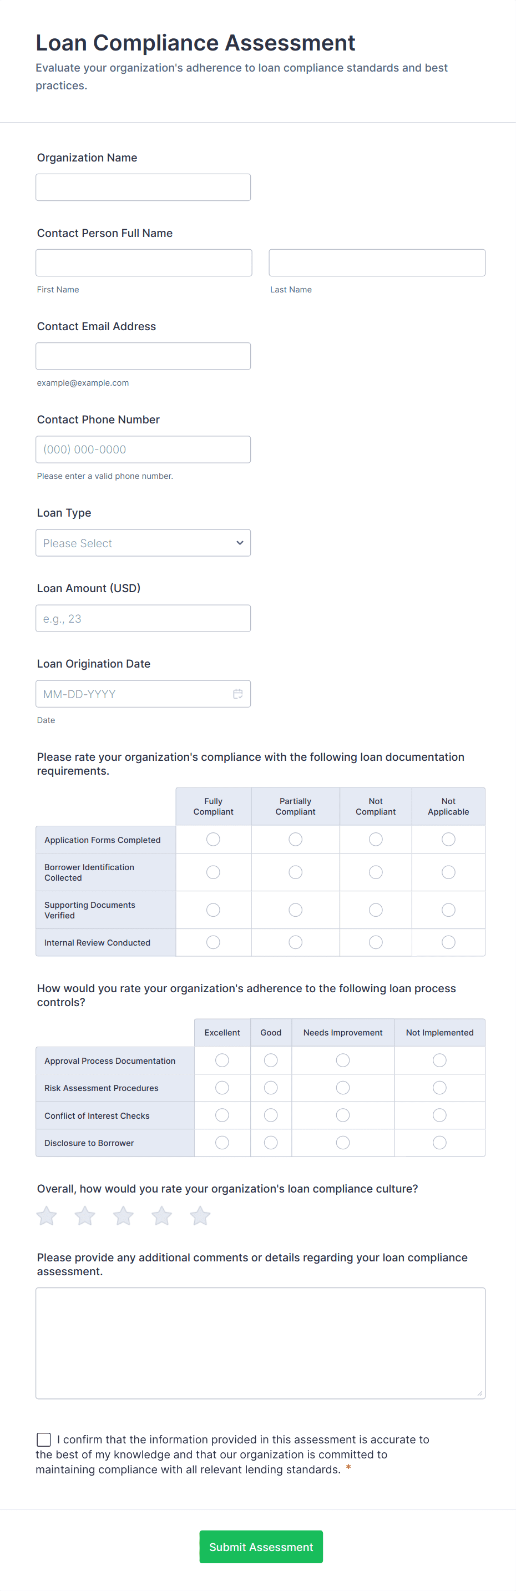Mark Disclosure to Borrower as Not Implemented
This screenshot has width=516, height=1591.
click(439, 1143)
